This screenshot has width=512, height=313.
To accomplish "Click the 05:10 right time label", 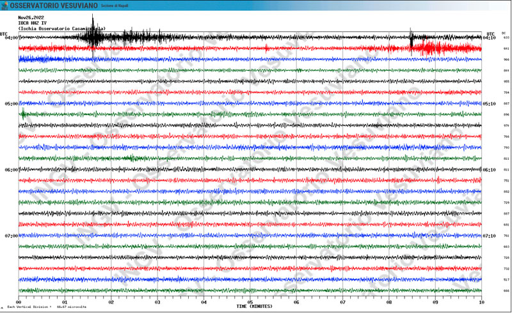I will pos(489,103).
